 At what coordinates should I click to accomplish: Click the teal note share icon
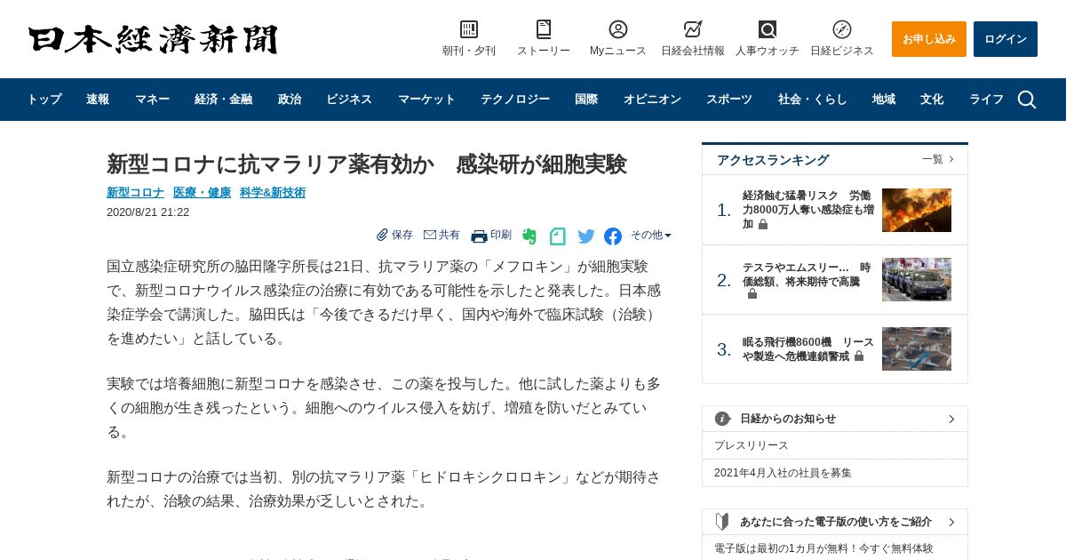coord(558,236)
